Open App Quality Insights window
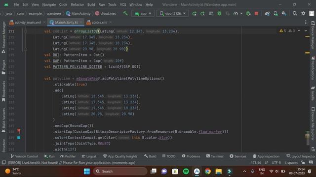 [120, 156]
